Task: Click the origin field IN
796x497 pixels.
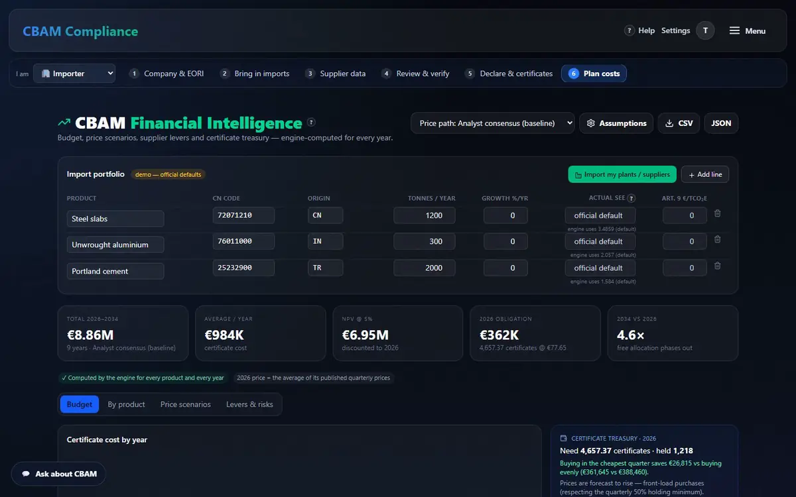Action: tap(326, 241)
